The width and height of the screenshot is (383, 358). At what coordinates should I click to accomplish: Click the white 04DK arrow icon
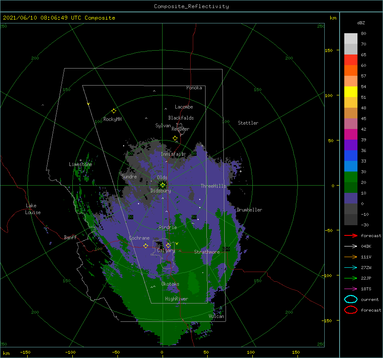(351, 246)
